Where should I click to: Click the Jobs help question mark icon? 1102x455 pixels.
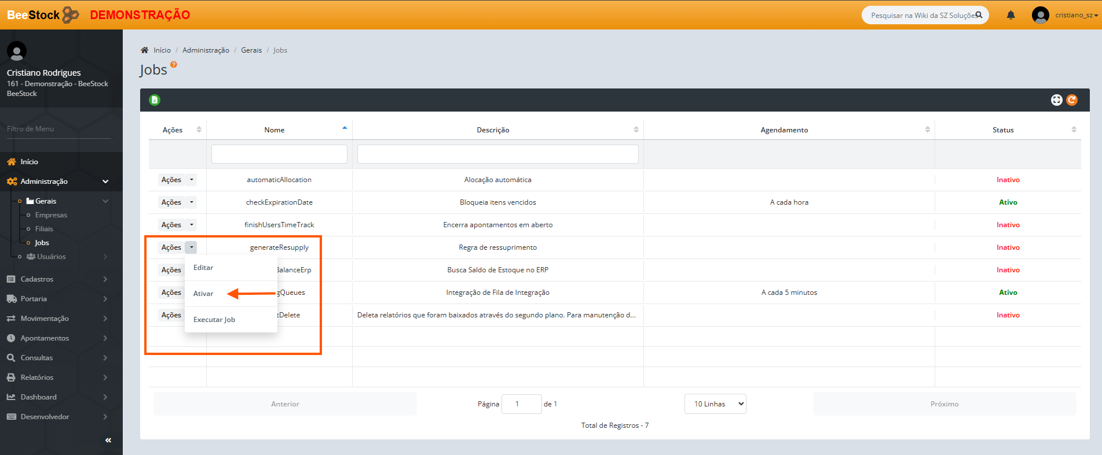174,65
